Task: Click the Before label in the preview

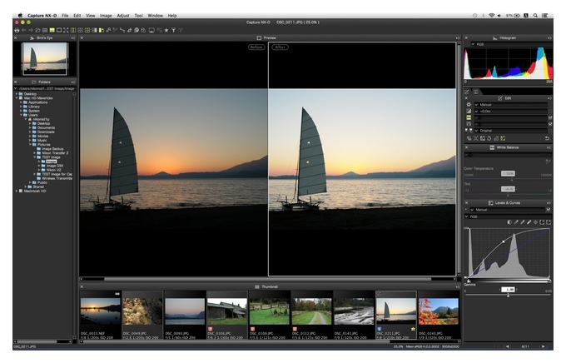Action: (x=256, y=47)
